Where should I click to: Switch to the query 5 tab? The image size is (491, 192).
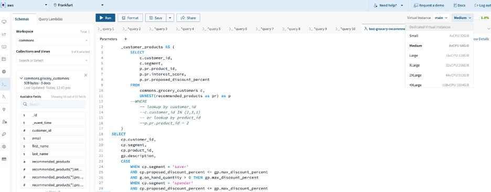coord(212,29)
